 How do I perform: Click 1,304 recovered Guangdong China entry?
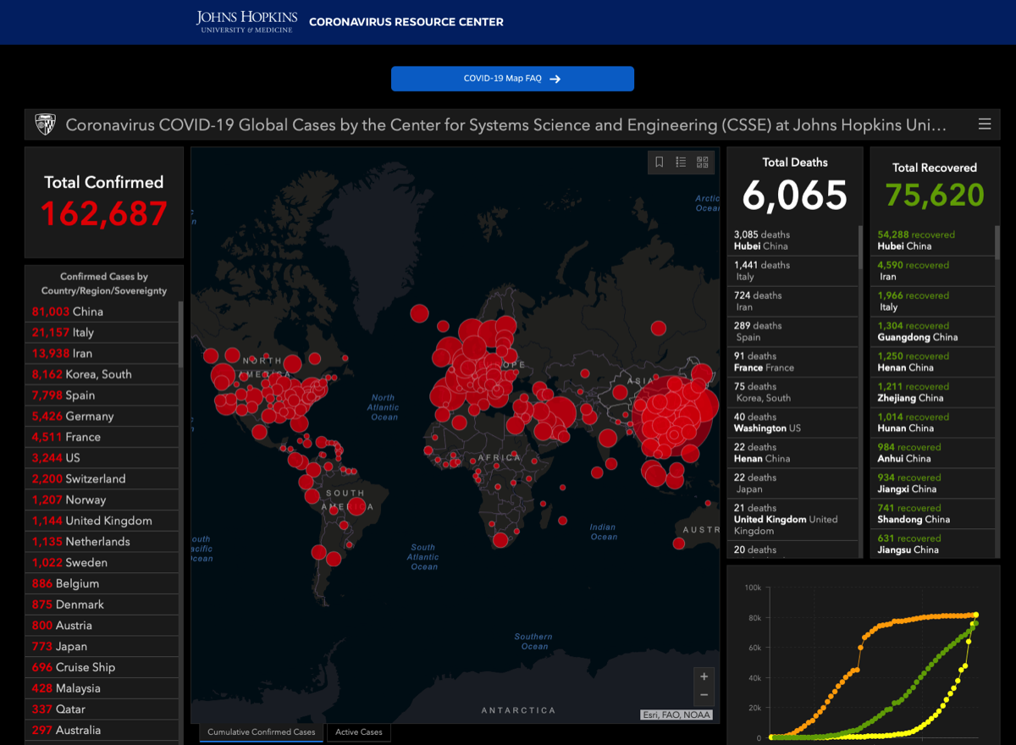tap(933, 332)
